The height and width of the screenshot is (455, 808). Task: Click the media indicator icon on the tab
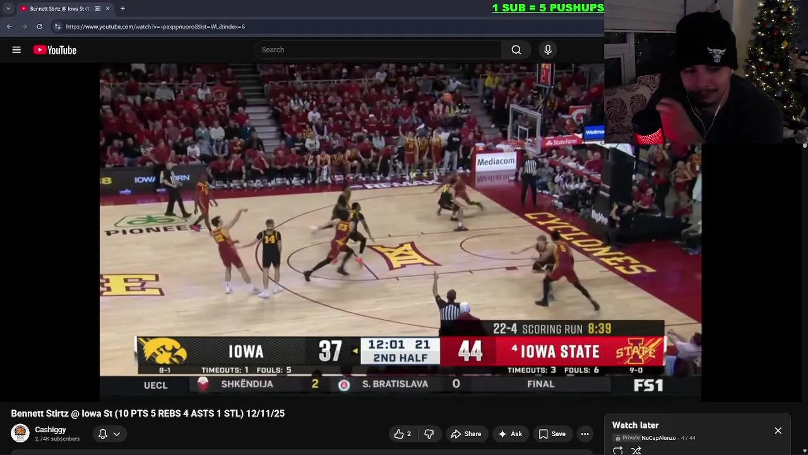coord(97,8)
